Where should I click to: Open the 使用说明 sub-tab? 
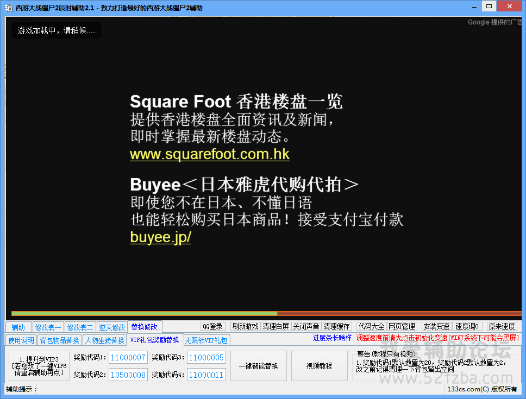(21, 340)
